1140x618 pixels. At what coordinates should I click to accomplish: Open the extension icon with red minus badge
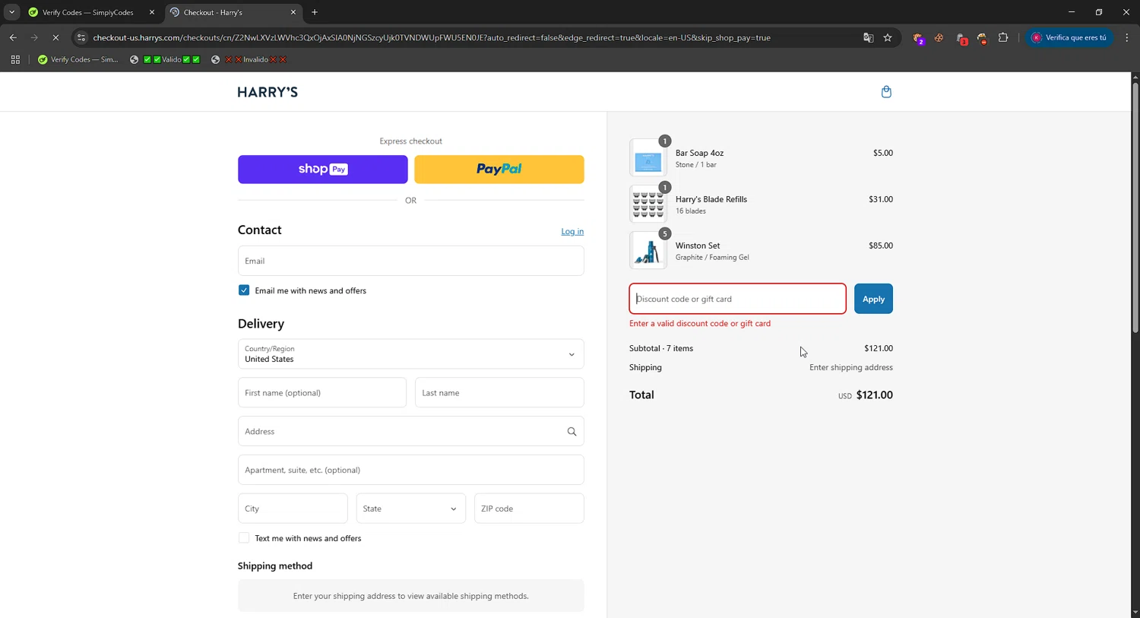pyautogui.click(x=982, y=38)
